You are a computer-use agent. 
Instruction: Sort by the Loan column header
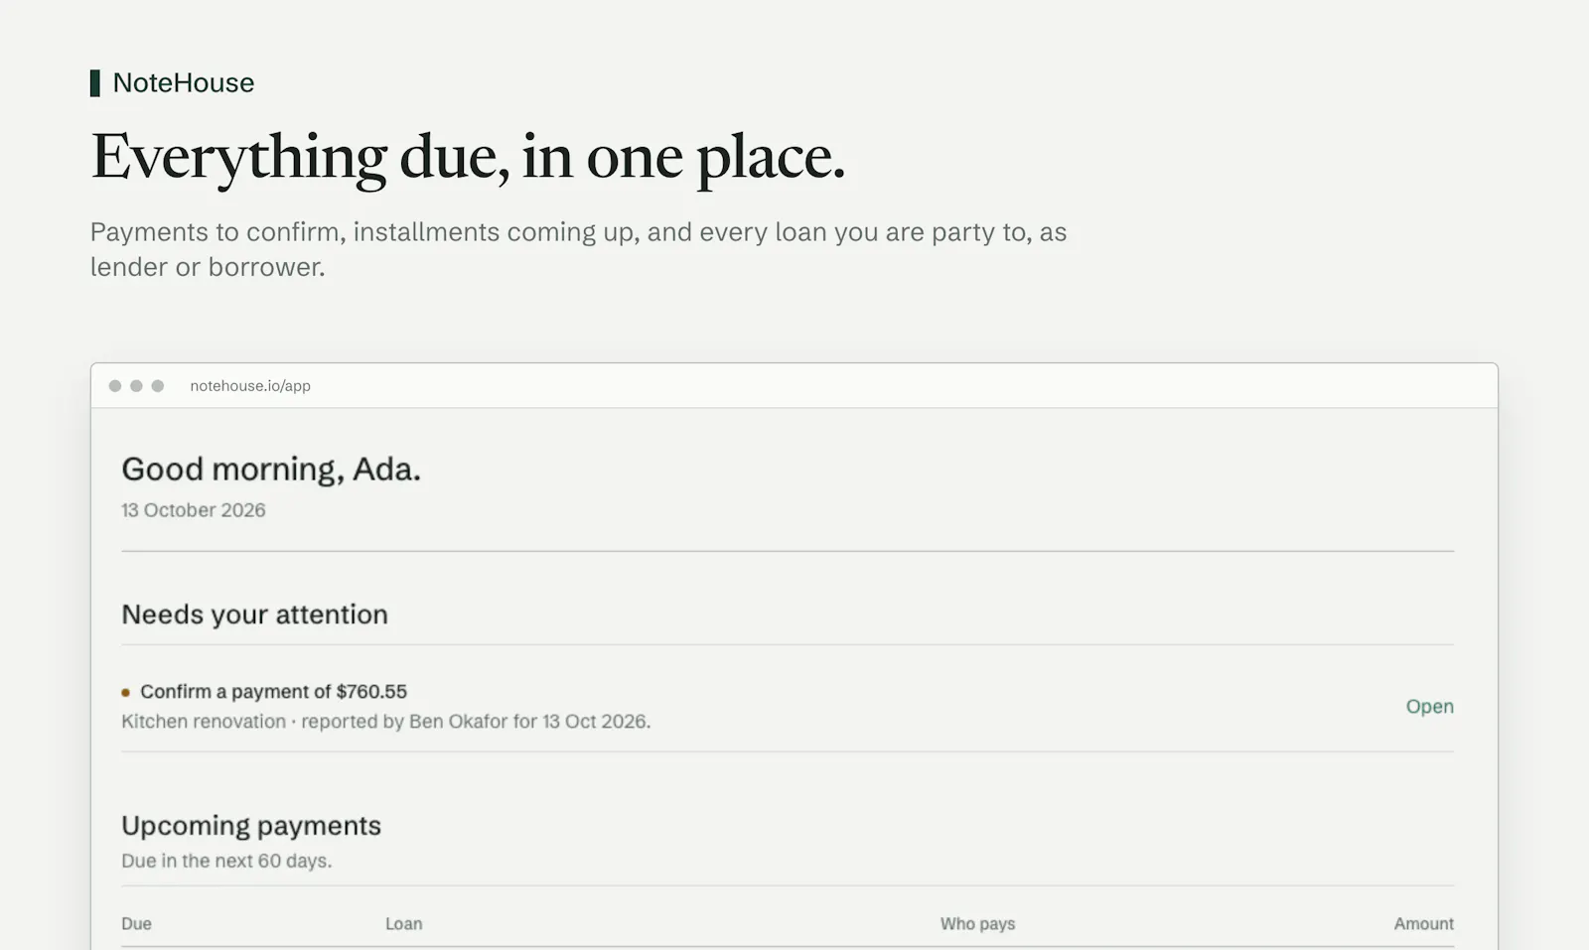click(x=403, y=923)
